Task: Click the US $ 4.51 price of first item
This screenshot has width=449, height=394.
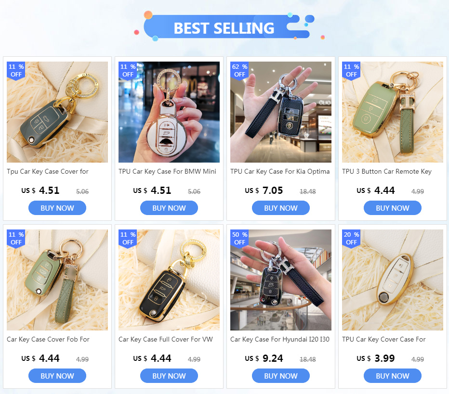Action: tap(40, 191)
